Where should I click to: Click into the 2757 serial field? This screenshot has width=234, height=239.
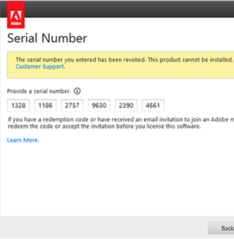pos(72,105)
